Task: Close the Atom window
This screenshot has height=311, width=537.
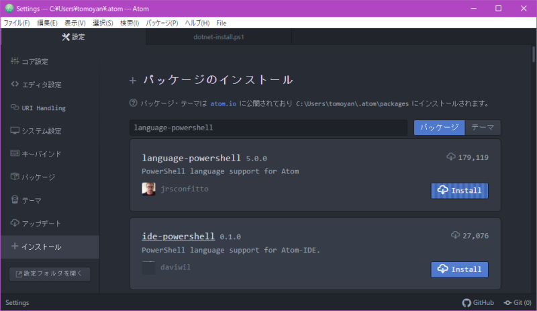Action: click(524, 8)
